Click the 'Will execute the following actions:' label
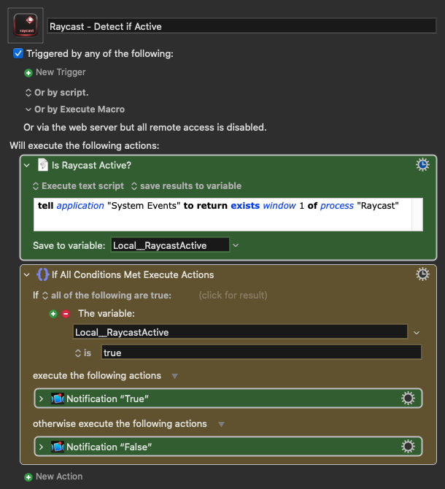This screenshot has height=489, width=445. 85,146
